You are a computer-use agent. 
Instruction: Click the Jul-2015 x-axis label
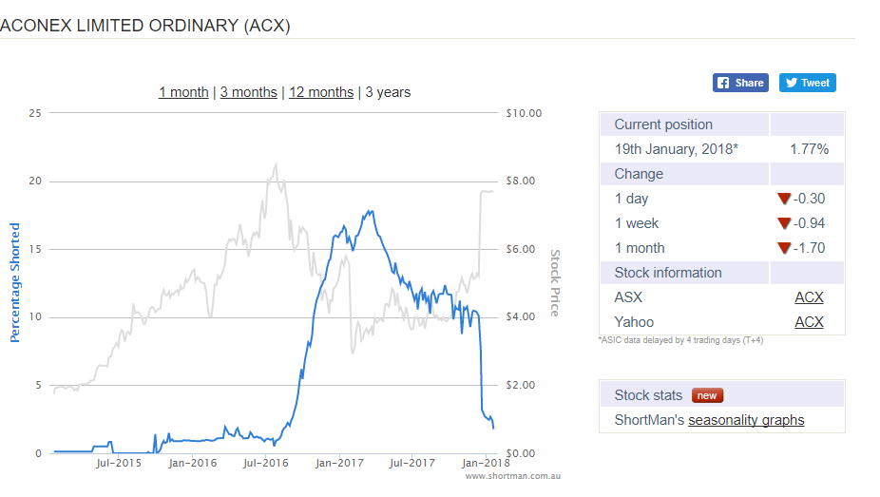(119, 464)
